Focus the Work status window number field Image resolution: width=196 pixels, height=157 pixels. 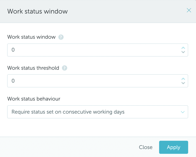(x=94, y=50)
